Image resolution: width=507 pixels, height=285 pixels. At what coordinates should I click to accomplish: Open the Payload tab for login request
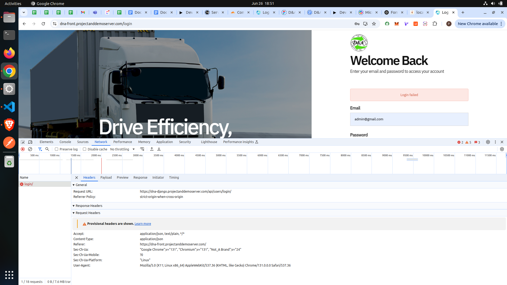pos(106,178)
